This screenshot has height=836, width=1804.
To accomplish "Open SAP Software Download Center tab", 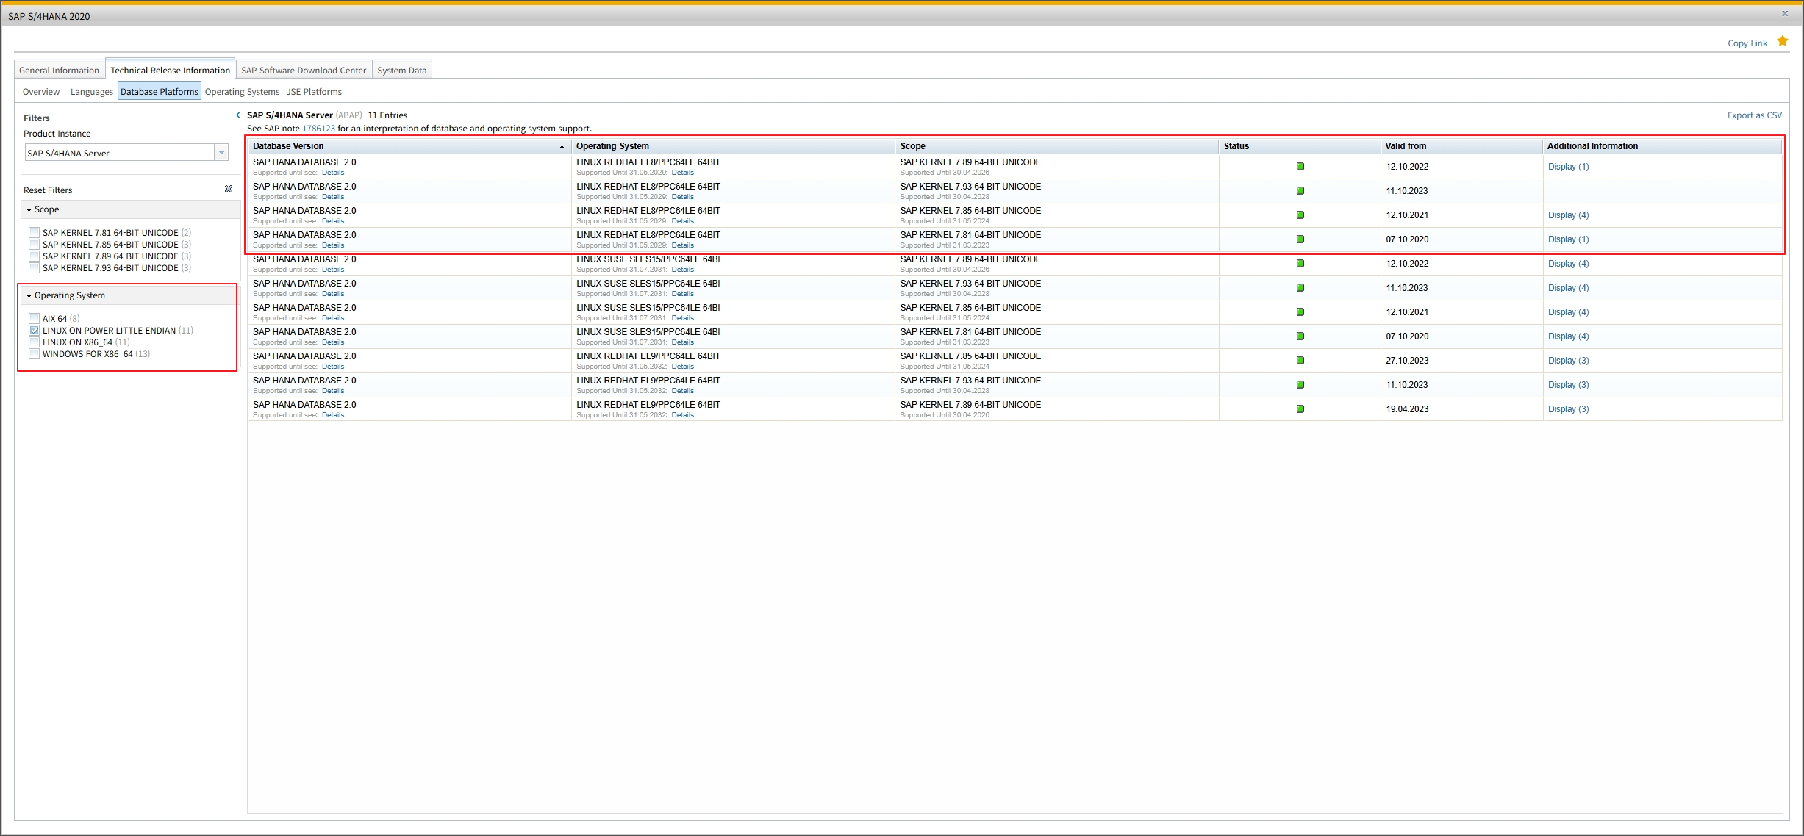I will point(304,71).
